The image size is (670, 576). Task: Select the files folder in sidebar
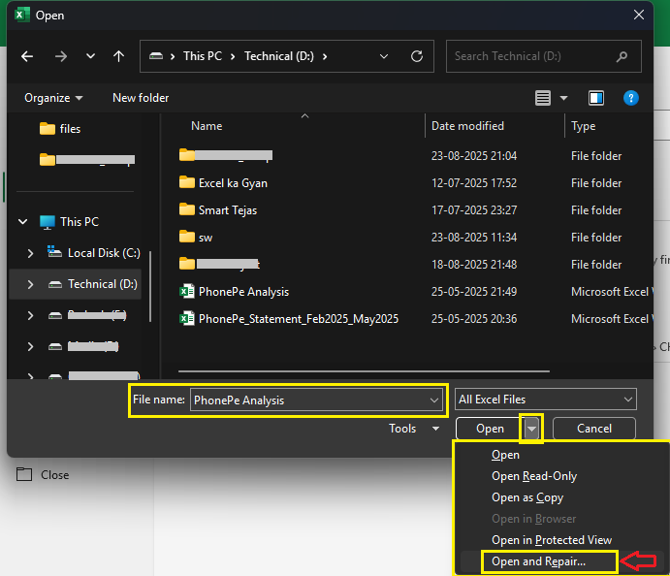click(60, 129)
